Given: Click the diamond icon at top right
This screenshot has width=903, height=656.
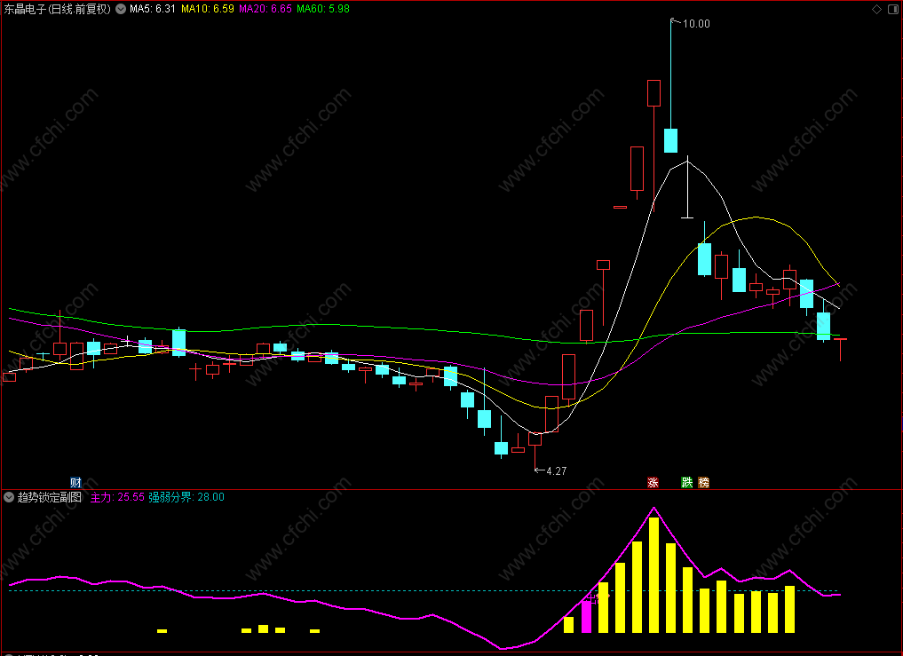Looking at the screenshot, I should point(876,9).
